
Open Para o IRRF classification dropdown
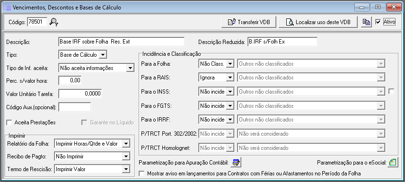coord(311,120)
